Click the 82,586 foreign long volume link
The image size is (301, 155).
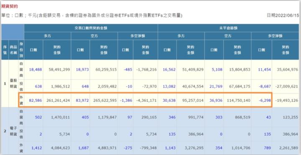pyautogui.click(x=36, y=101)
